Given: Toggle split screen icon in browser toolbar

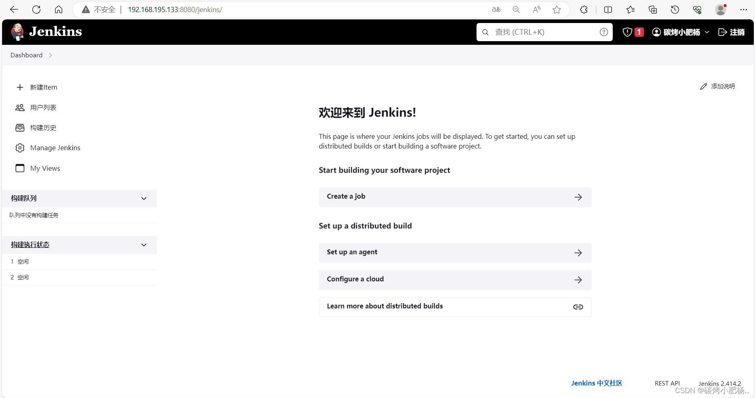Looking at the screenshot, I should coord(608,10).
